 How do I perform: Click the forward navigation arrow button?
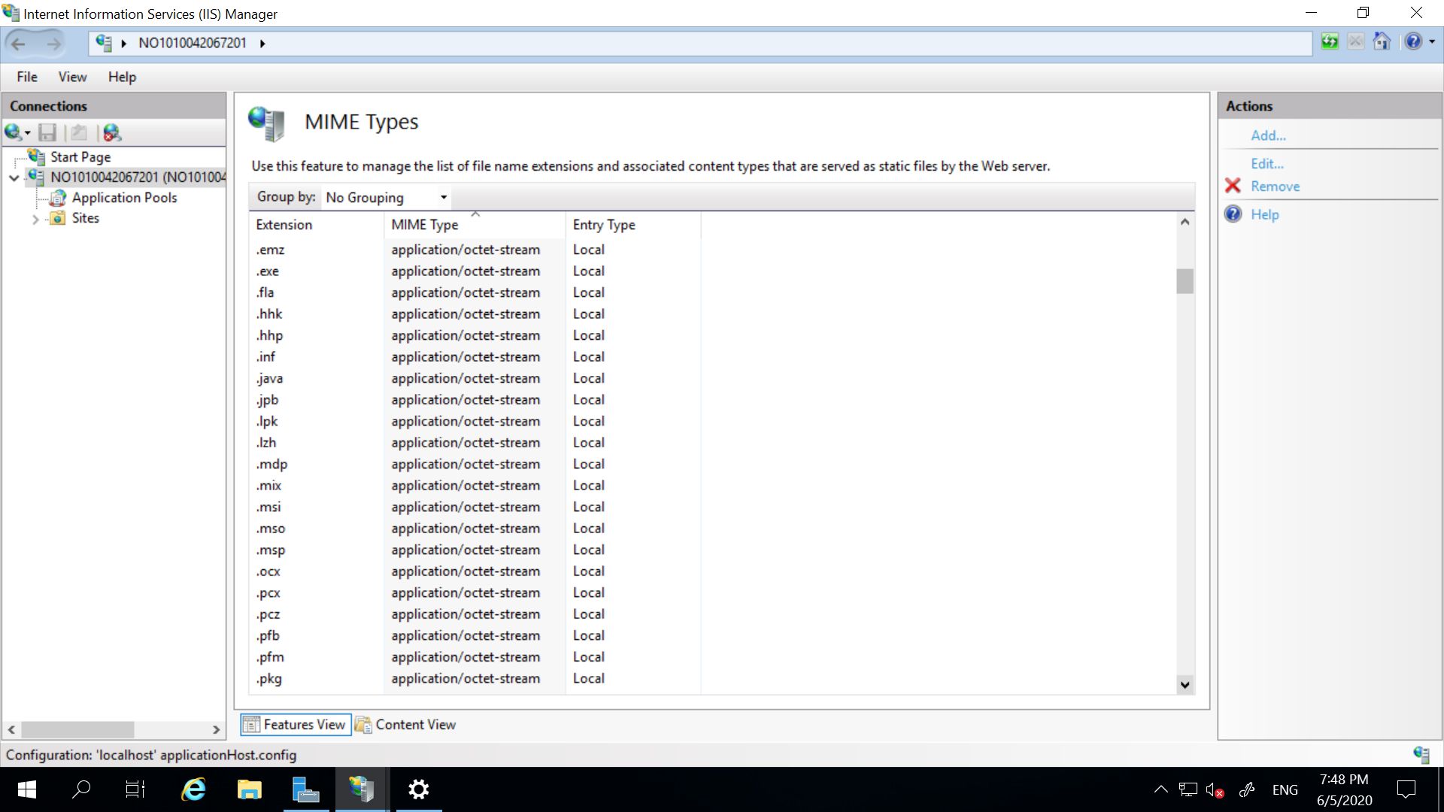[x=53, y=43]
